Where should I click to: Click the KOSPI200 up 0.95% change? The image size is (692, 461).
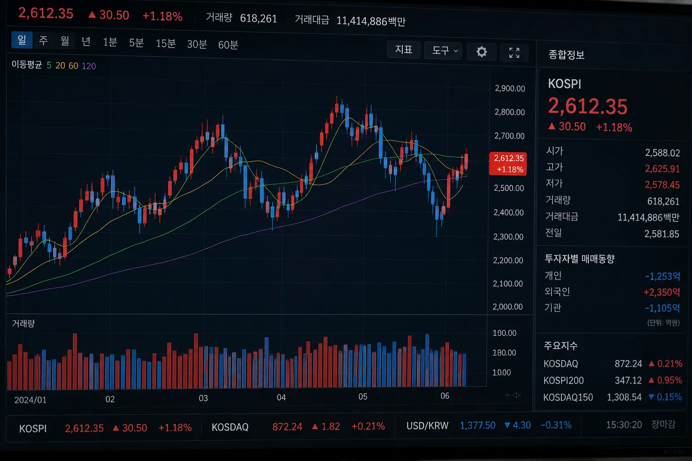point(665,380)
